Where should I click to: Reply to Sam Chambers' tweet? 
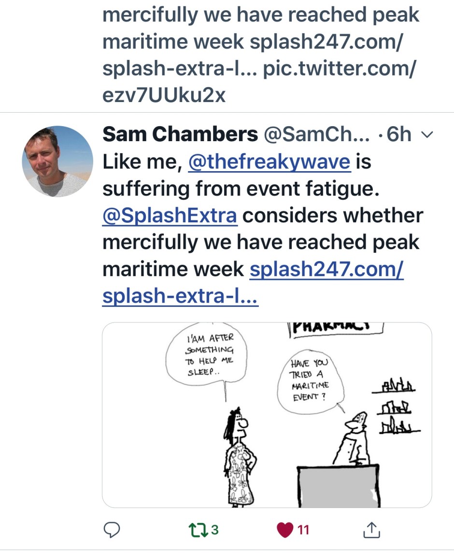(x=112, y=530)
